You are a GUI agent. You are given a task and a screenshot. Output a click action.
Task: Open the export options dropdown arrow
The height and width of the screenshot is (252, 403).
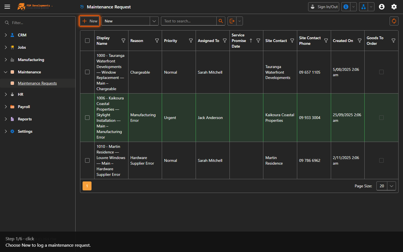240,21
